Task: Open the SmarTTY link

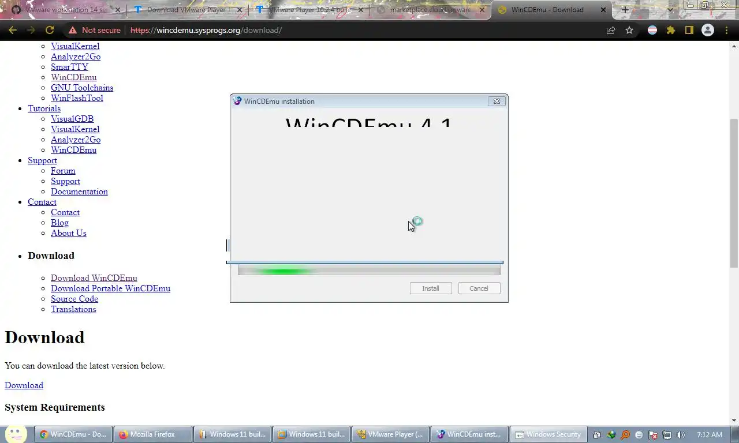Action: (69, 67)
